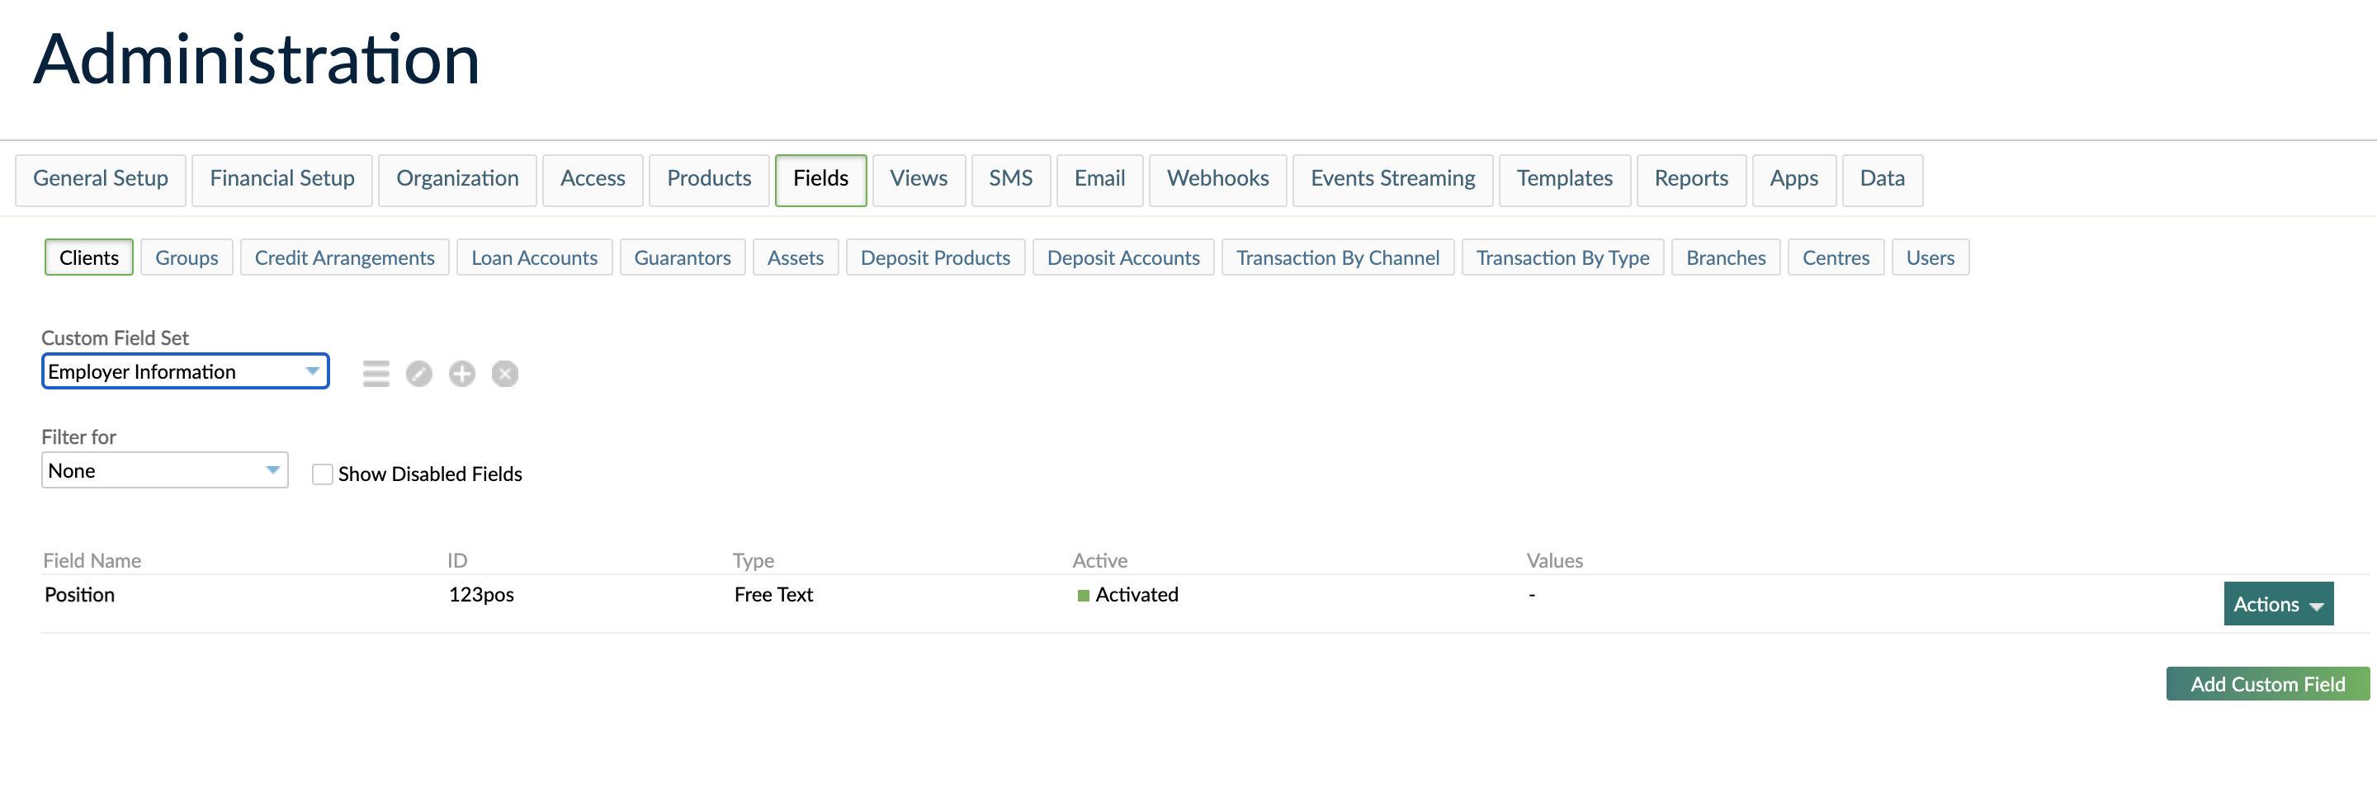The image size is (2377, 802).
Task: Click the delete X icon next to field set
Action: tap(503, 373)
